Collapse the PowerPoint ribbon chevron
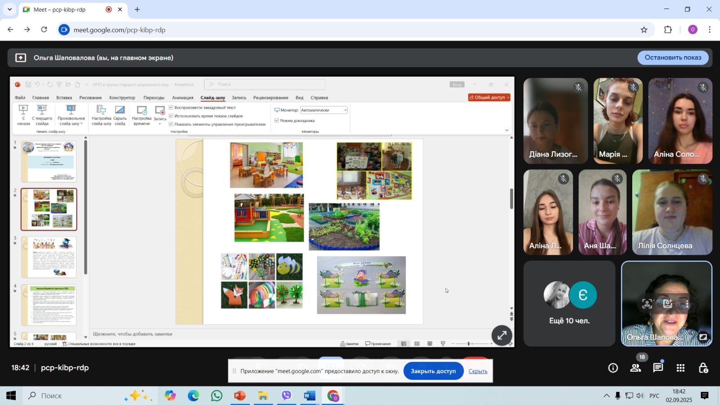This screenshot has height=405, width=720. [x=507, y=130]
